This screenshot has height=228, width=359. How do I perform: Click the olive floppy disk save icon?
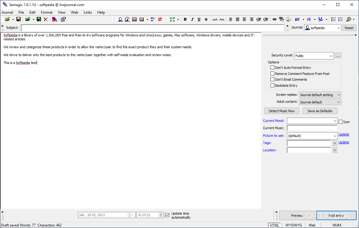18,19
